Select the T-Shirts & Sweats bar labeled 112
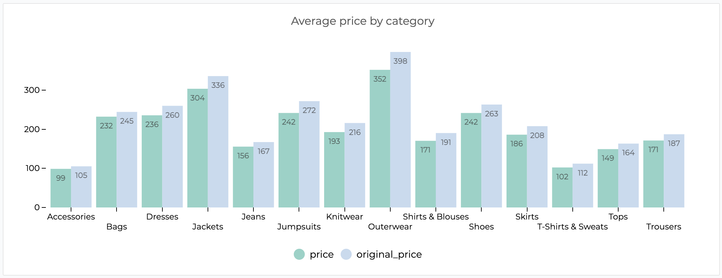Screen dimensions: 722x278 point(583,186)
